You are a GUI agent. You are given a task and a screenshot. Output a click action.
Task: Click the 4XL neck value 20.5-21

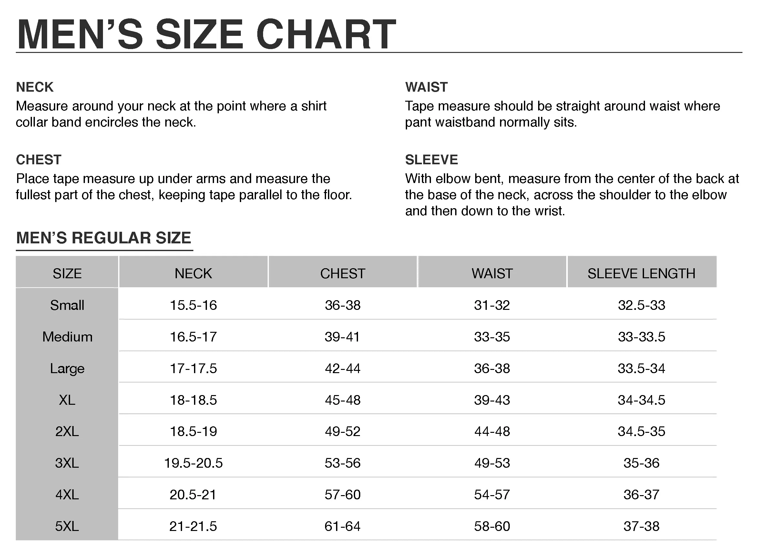(193, 494)
